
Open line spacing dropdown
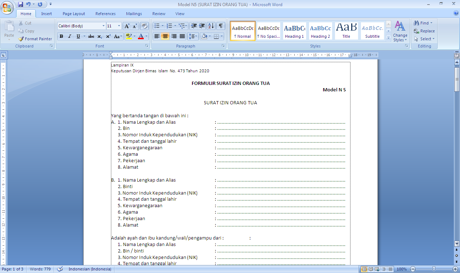coord(193,36)
